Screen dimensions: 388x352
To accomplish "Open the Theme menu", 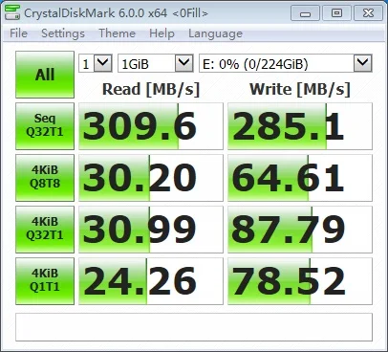I will (117, 33).
